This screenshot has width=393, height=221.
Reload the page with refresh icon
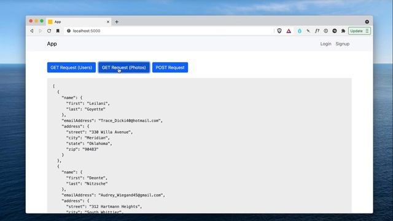click(x=49, y=31)
